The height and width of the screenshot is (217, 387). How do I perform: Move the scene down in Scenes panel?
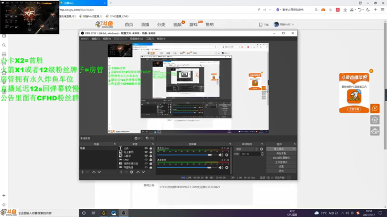point(99,172)
